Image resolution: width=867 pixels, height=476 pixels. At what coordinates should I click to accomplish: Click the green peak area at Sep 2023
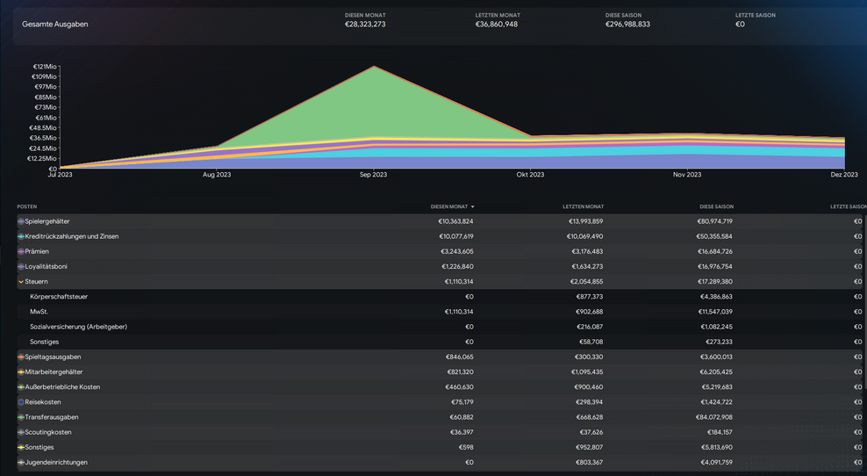(375, 104)
